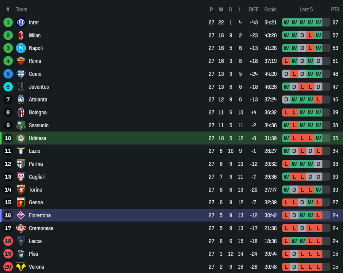Screen dimensions: 343x273
Task: Click Roma's first Last 5 loss indicator
Action: tap(286, 61)
